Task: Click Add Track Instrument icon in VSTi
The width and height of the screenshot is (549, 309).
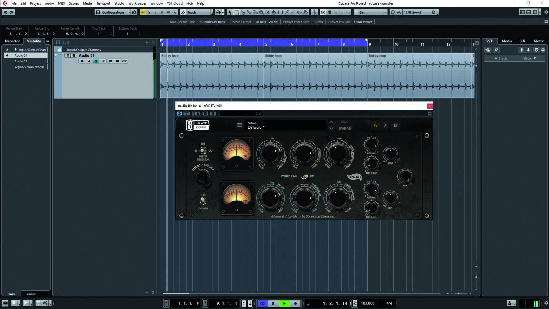Action: click(x=488, y=50)
